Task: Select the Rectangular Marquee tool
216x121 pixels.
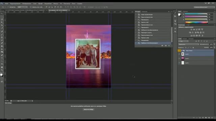Action: click(x=2, y=16)
